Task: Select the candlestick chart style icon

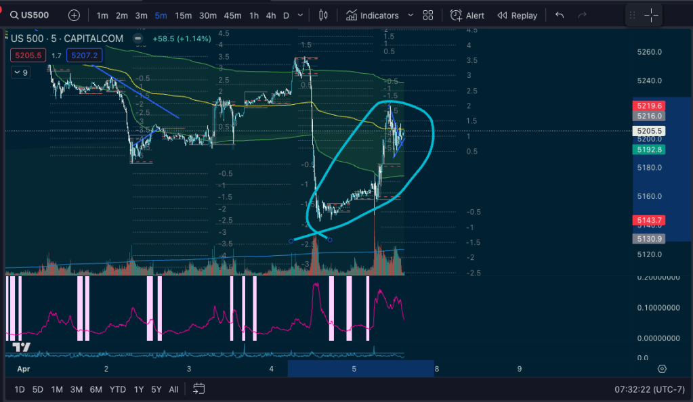Action: coord(323,15)
